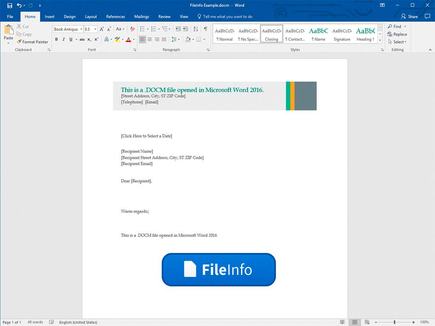The height and width of the screenshot is (326, 435).
Task: Expand the font size 9.5 dropdown
Action: (95, 29)
